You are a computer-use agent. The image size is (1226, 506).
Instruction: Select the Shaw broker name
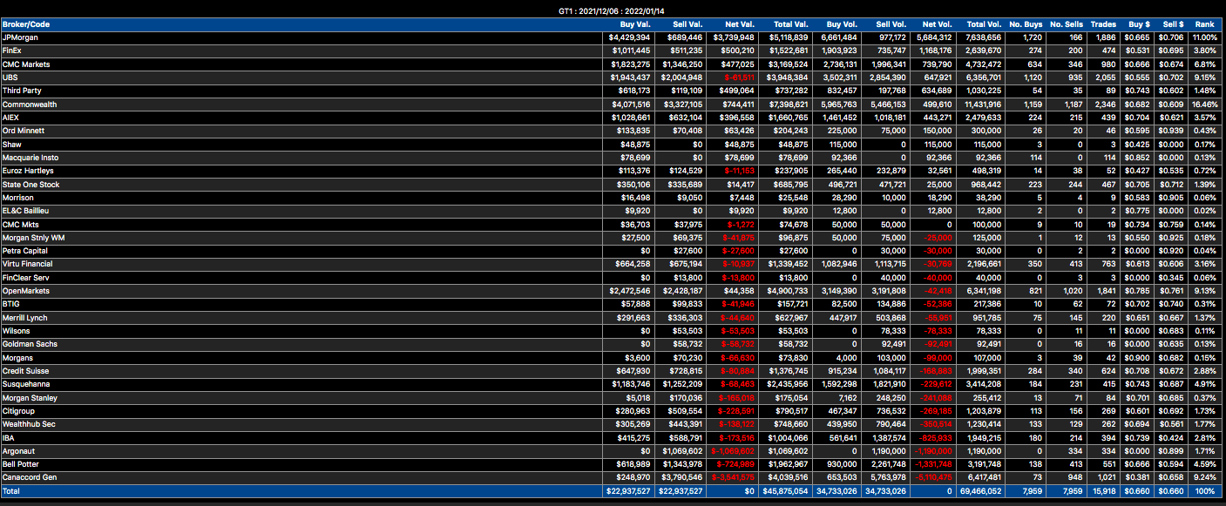point(11,144)
